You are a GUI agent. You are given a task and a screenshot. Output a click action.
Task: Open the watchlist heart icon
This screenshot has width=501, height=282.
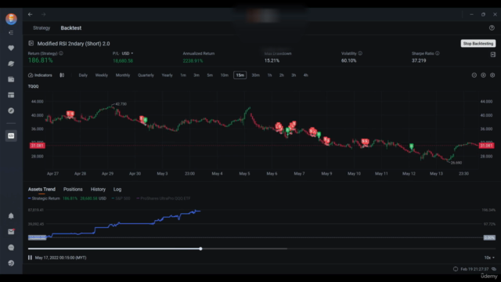11,48
